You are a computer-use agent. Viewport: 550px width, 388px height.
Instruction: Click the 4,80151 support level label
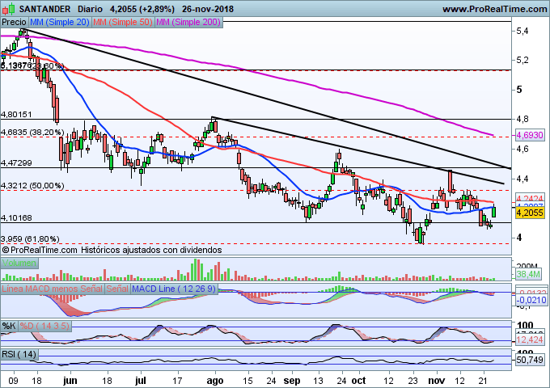16,114
